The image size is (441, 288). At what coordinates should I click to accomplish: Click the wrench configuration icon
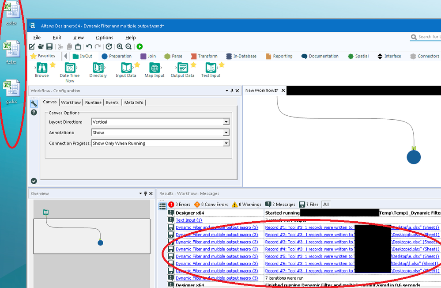[34, 104]
